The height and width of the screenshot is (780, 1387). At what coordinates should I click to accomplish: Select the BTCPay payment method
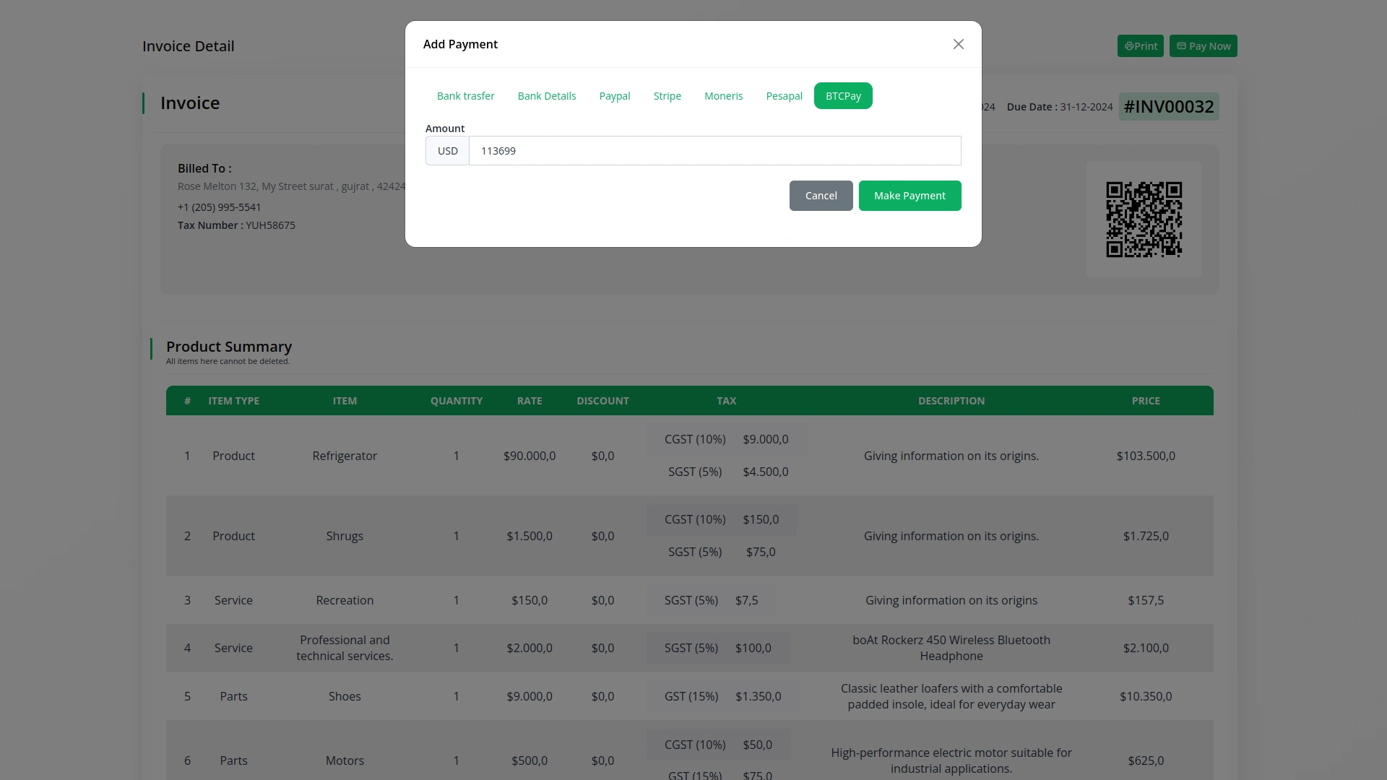(842, 95)
